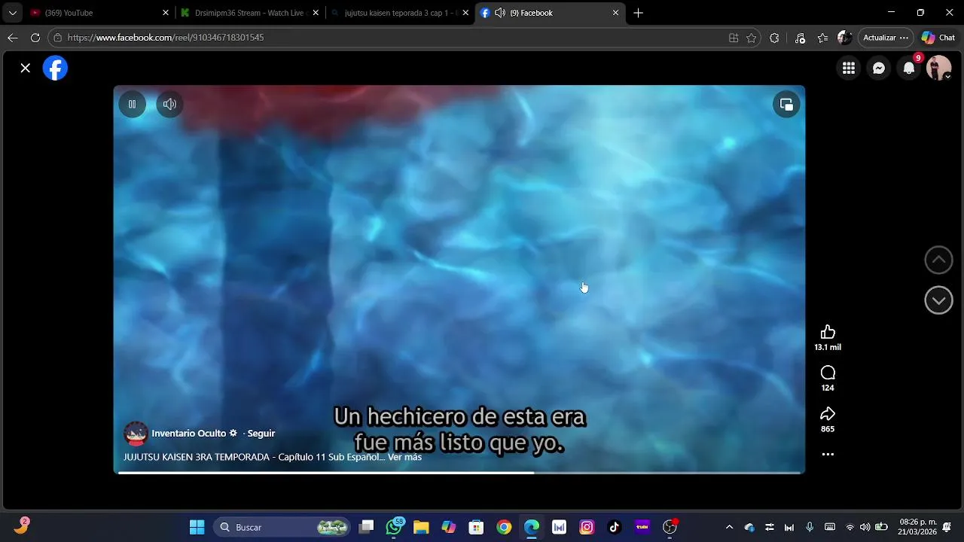Go to the previous reel with up chevron
This screenshot has width=964, height=542.
point(938,260)
